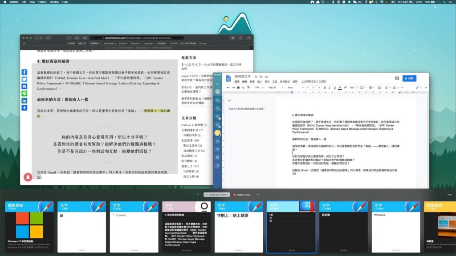Click the font size field in Docs
Image resolution: width=456 pixels, height=256 pixels.
[x=313, y=88]
